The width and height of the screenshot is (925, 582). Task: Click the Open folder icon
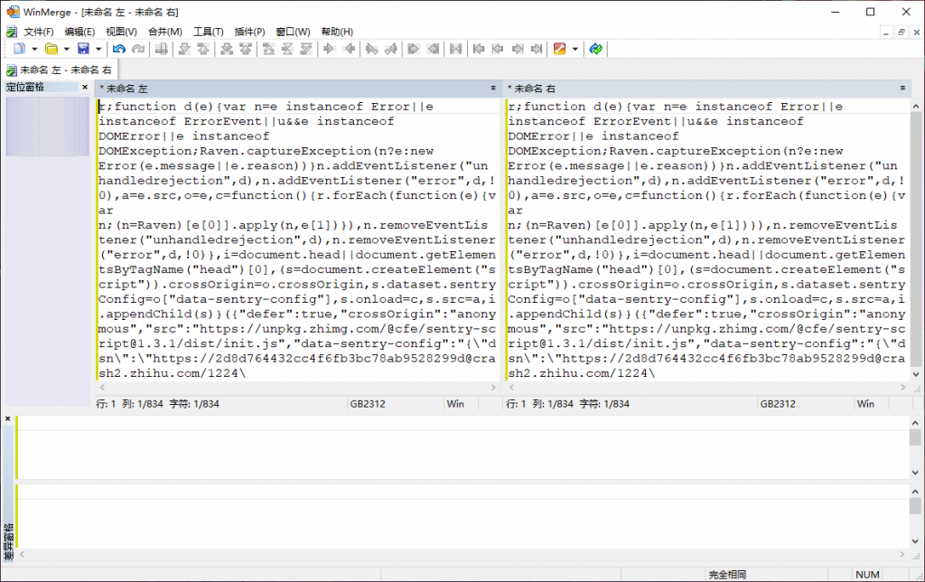(51, 49)
